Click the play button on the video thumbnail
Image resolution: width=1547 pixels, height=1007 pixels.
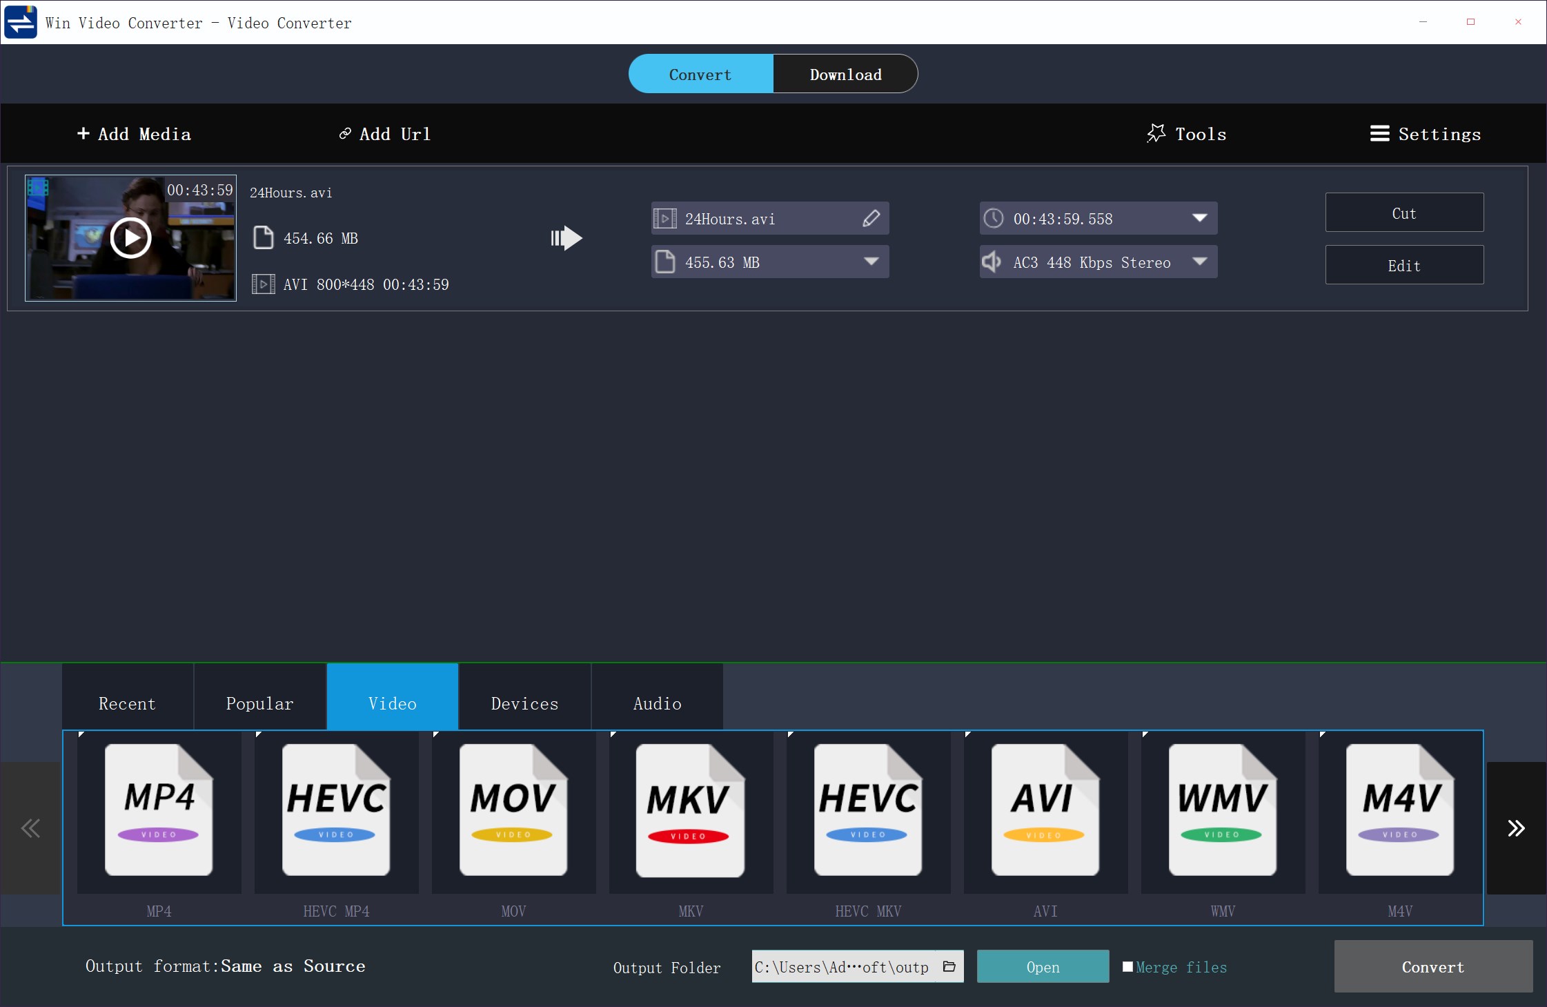130,238
